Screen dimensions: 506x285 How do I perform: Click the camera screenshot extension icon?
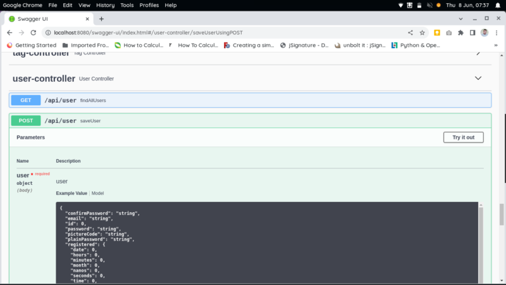pos(448,32)
